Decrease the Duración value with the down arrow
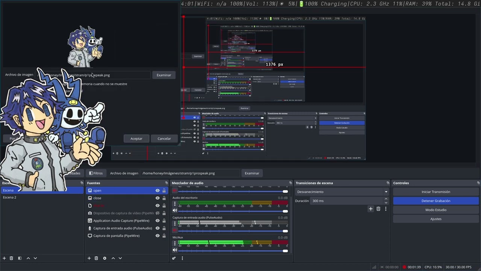Image resolution: width=481 pixels, height=271 pixels. pos(386,202)
